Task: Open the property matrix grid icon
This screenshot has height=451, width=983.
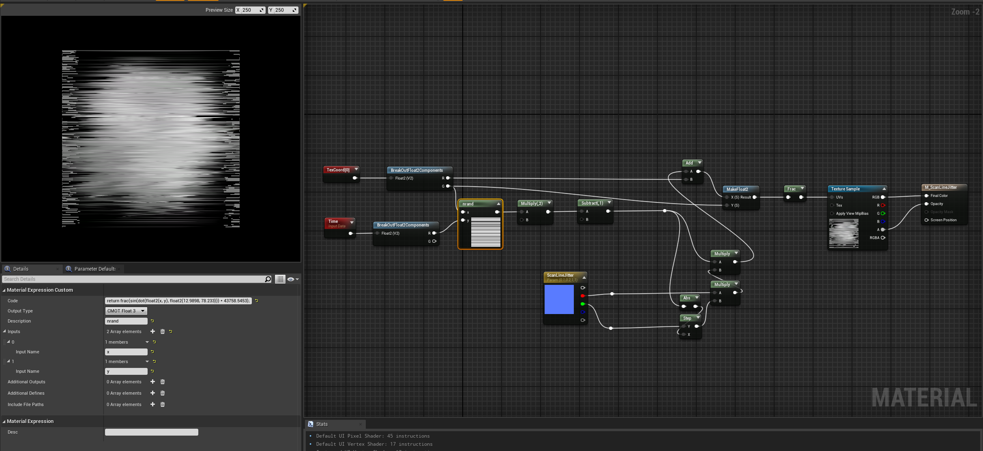Action: [x=280, y=279]
